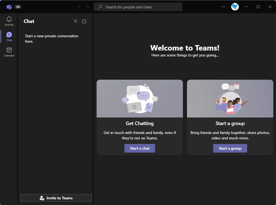Start a new chat with compose icon
The width and height of the screenshot is (276, 205).
(84, 21)
